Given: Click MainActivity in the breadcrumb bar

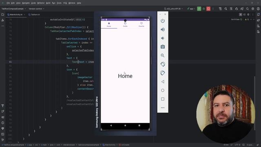Looking at the screenshot, I should [109, 145].
